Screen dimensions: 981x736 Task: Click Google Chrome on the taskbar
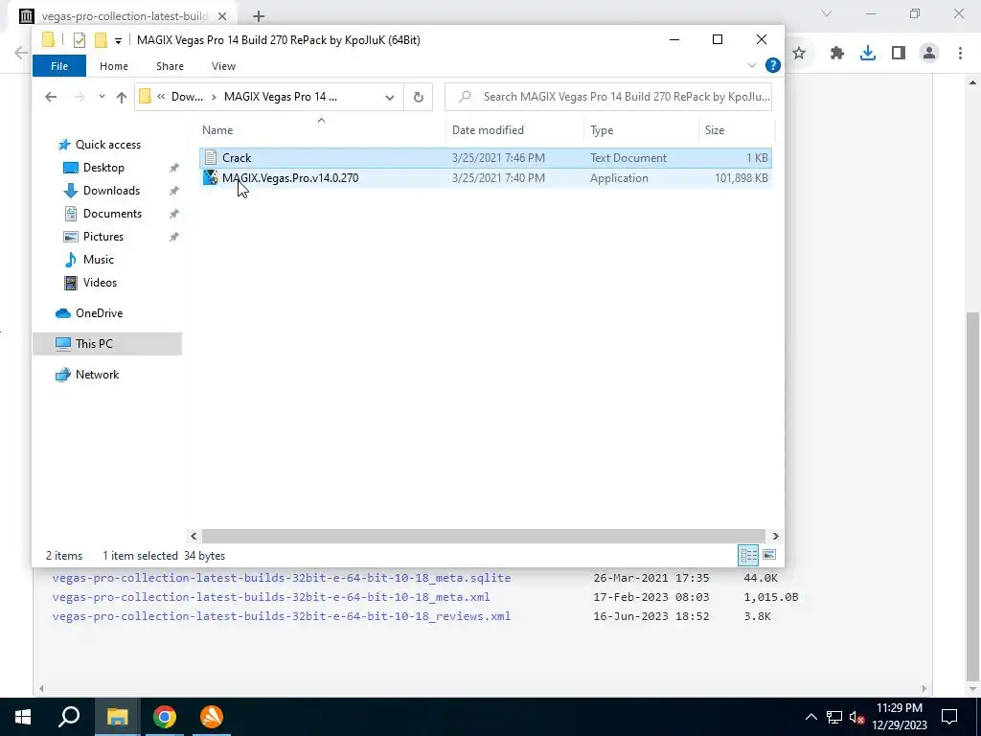pyautogui.click(x=165, y=717)
